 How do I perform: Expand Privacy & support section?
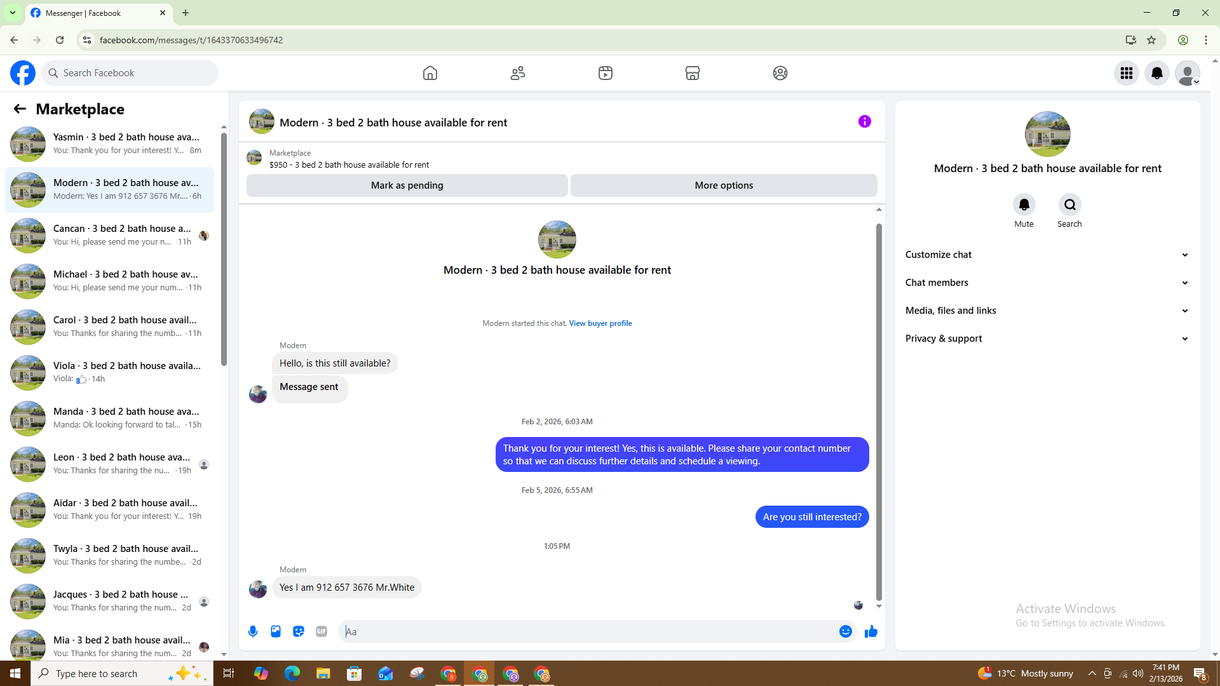[x=1047, y=339]
